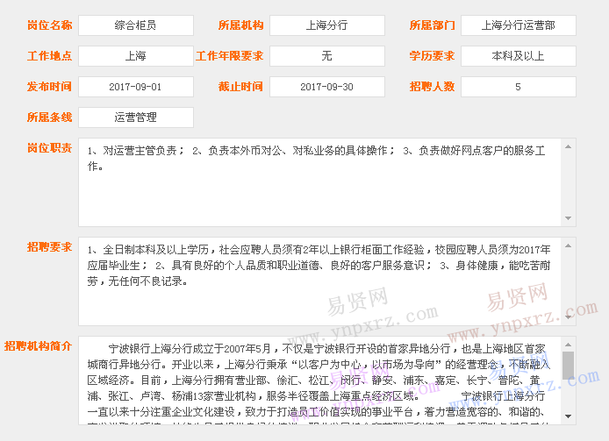Click the 学历要求 field showing 本科及以上
The width and height of the screenshot is (609, 441).
(518, 56)
